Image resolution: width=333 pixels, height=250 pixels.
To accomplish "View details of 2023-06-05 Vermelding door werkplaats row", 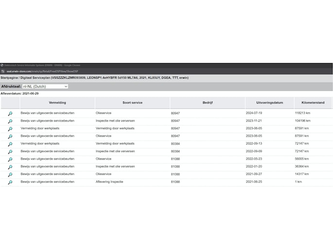I will click(x=10, y=129).
